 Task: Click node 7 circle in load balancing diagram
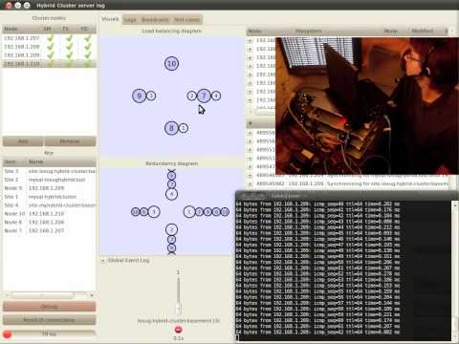pos(204,96)
